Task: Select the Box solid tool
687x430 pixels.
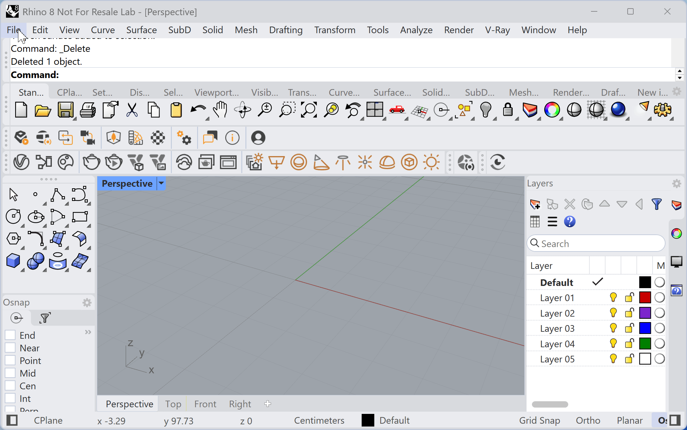Action: [x=13, y=261]
